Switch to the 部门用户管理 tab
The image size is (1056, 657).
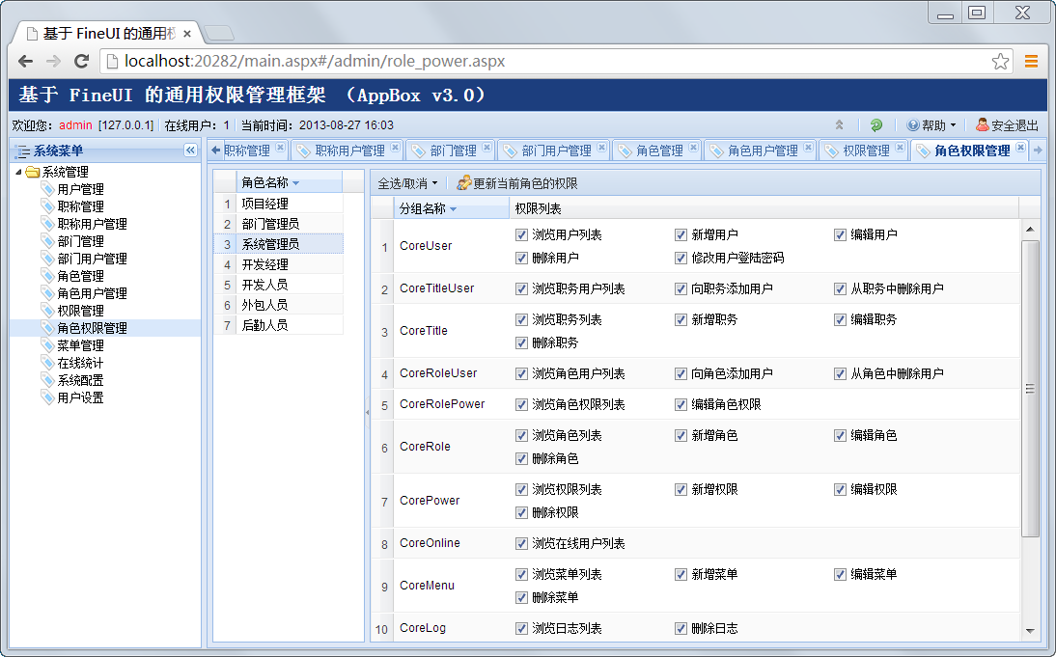pyautogui.click(x=556, y=151)
